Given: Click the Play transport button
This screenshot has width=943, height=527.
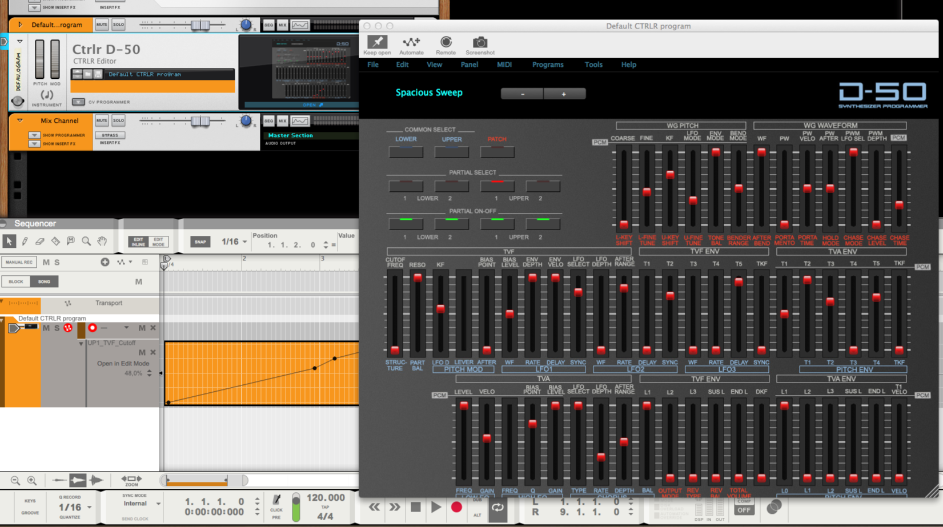Looking at the screenshot, I should tap(436, 507).
